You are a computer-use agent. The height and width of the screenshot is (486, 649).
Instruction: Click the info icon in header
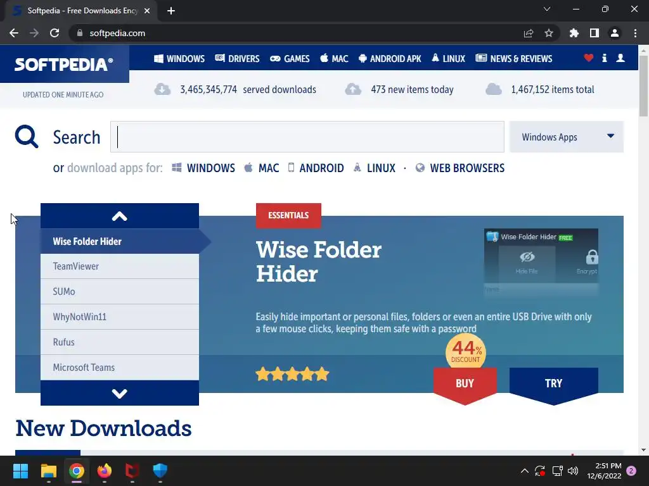(604, 58)
